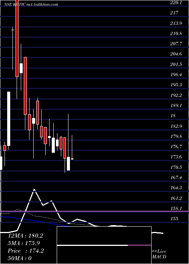Click the 176.7 price level label
The image size is (189, 264).
point(176,146)
